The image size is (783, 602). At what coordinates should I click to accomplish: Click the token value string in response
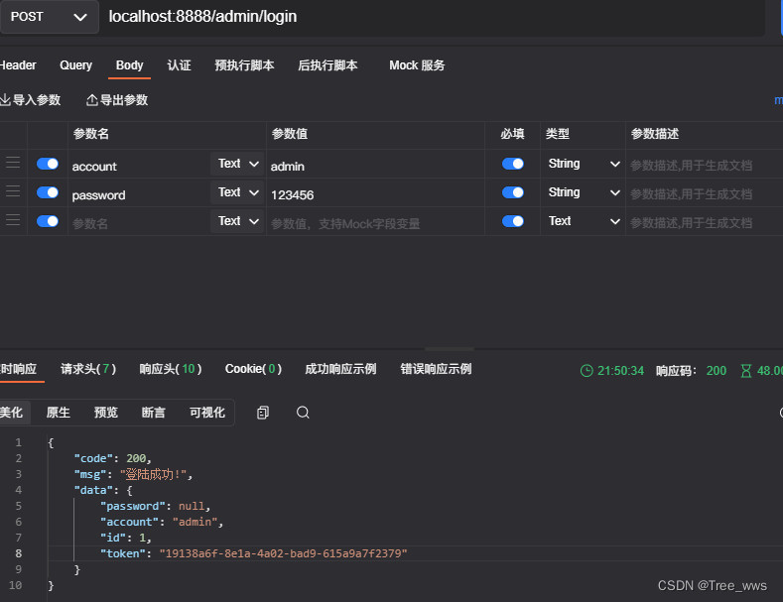coord(283,553)
